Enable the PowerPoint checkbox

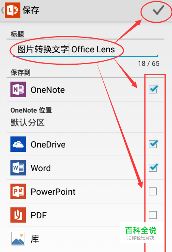pyautogui.click(x=153, y=191)
